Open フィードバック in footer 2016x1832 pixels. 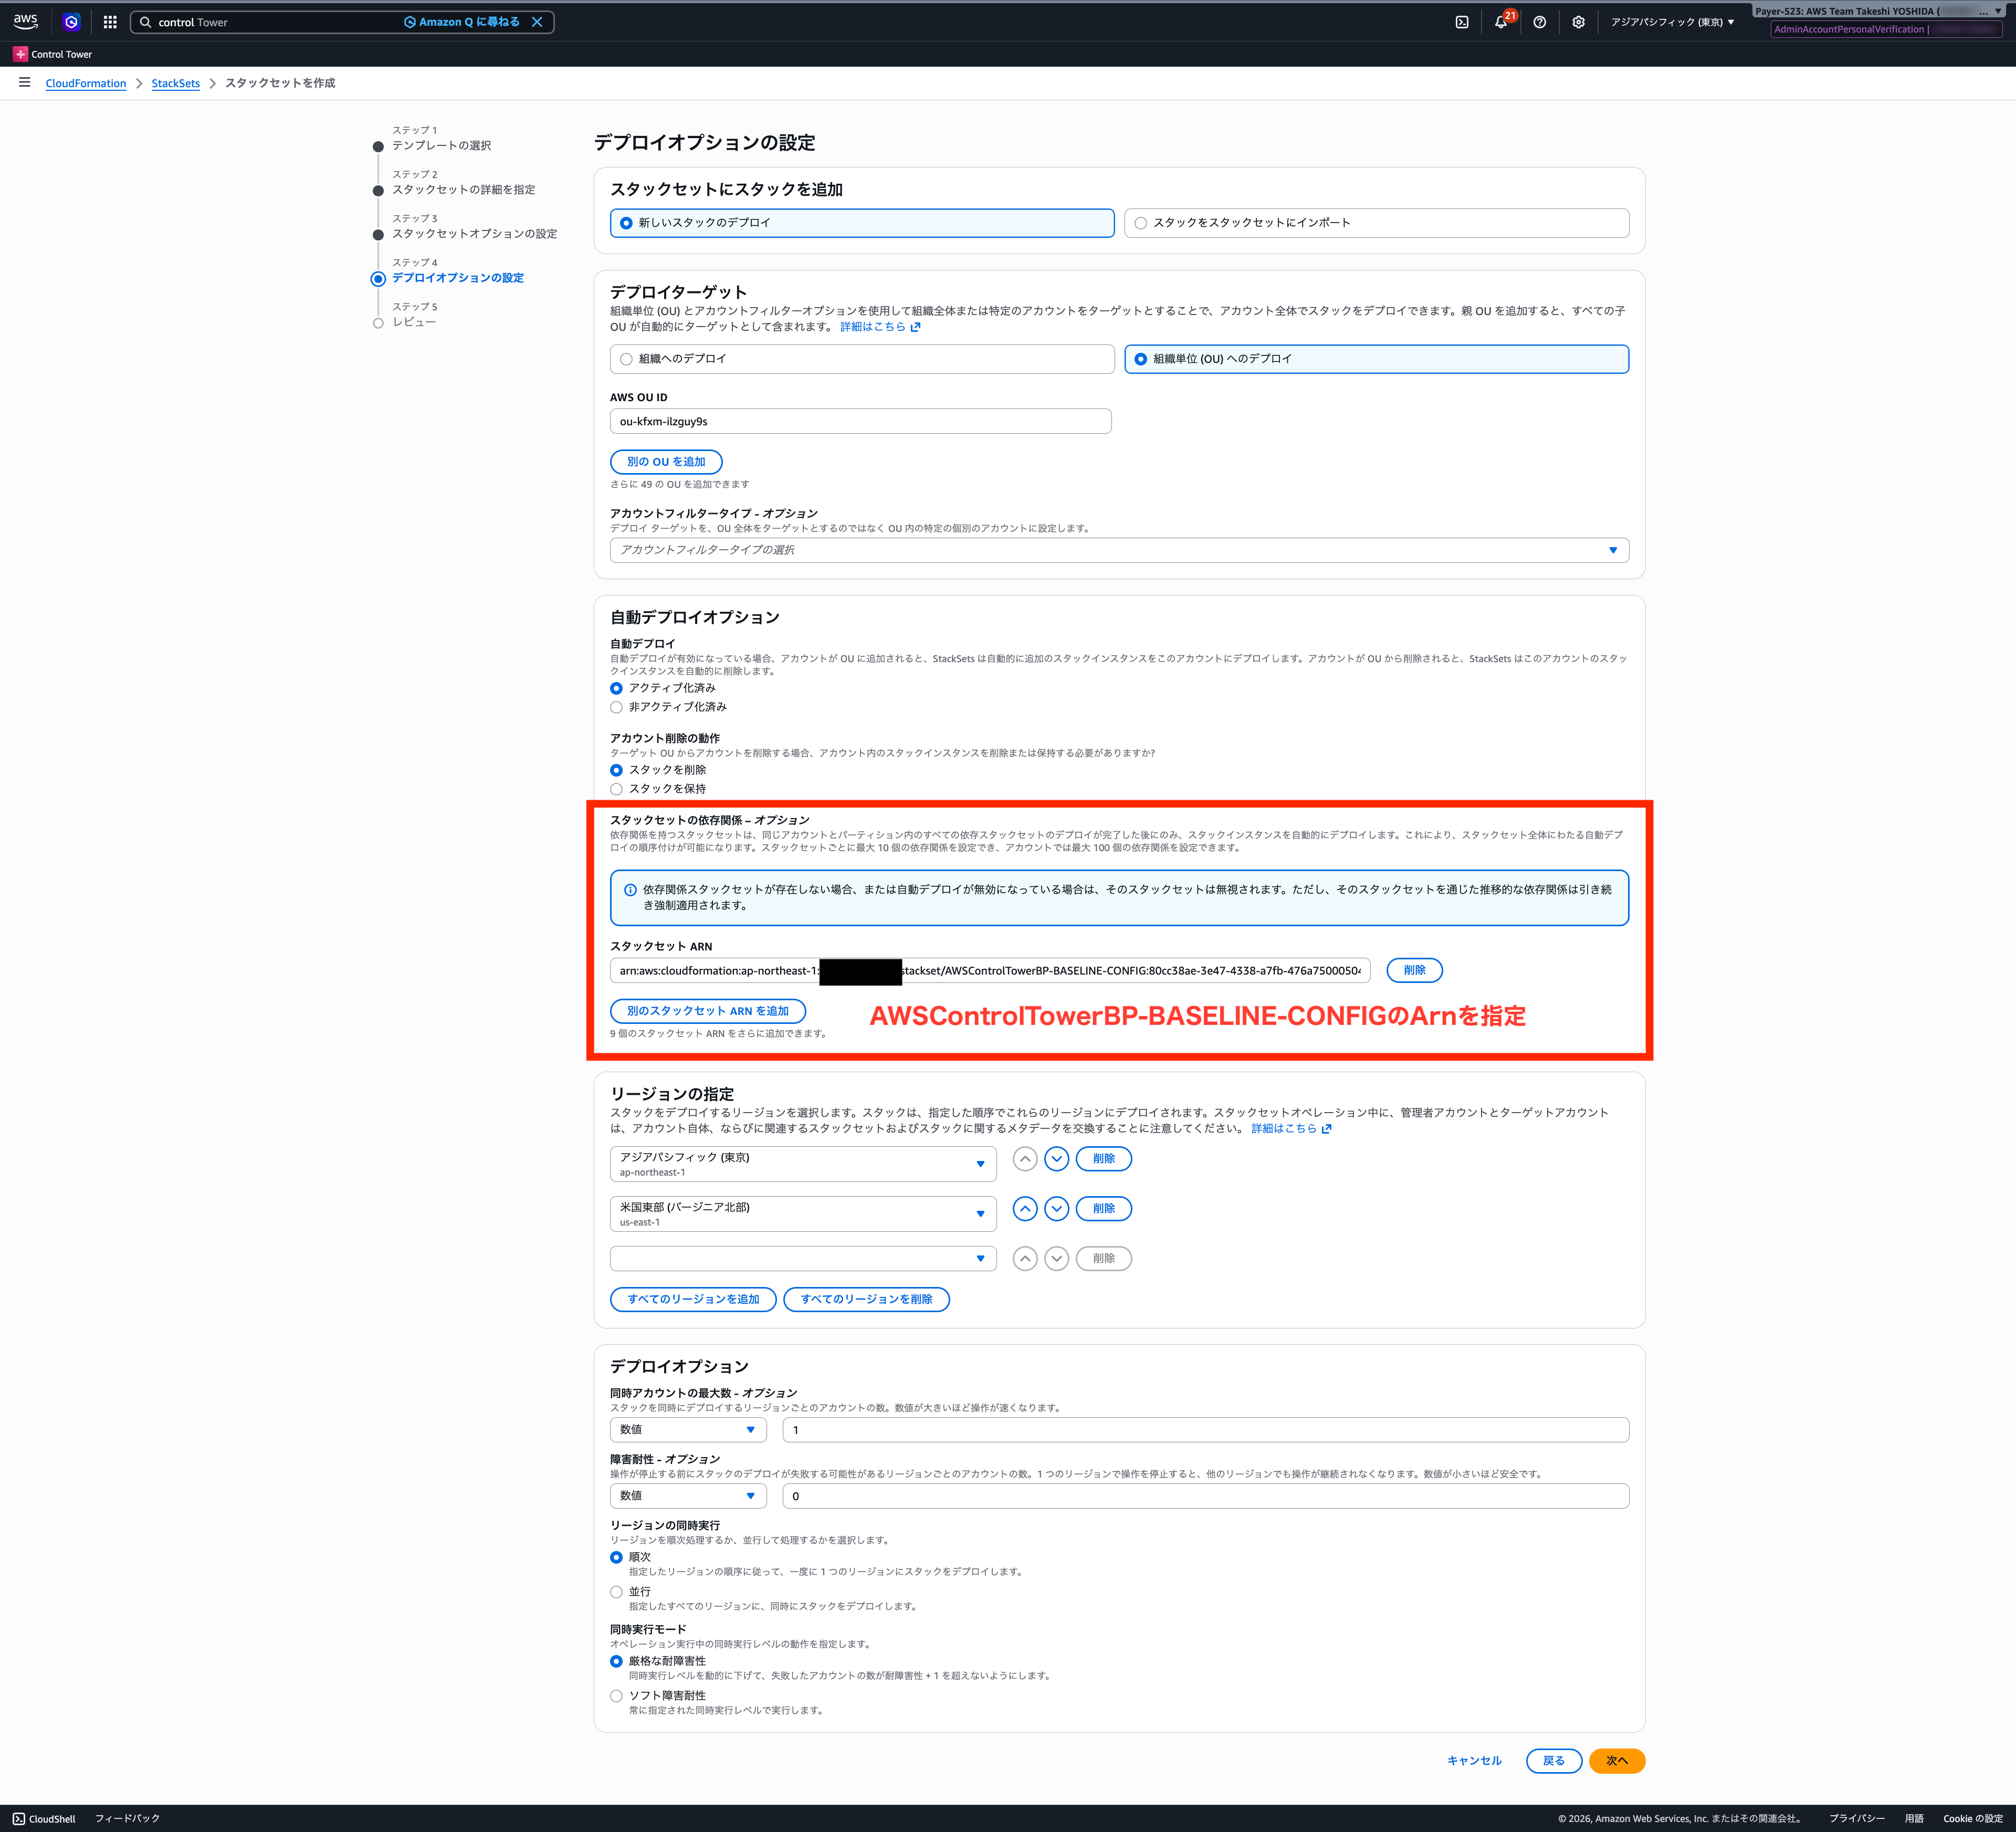tap(127, 1819)
